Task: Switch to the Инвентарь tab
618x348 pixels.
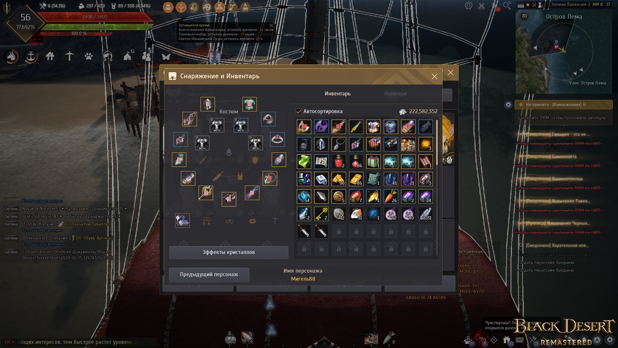Action: (x=338, y=94)
